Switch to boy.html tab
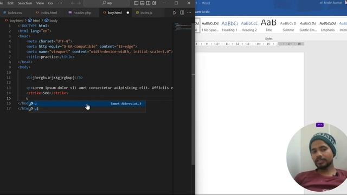347x195 pixels. click(114, 12)
